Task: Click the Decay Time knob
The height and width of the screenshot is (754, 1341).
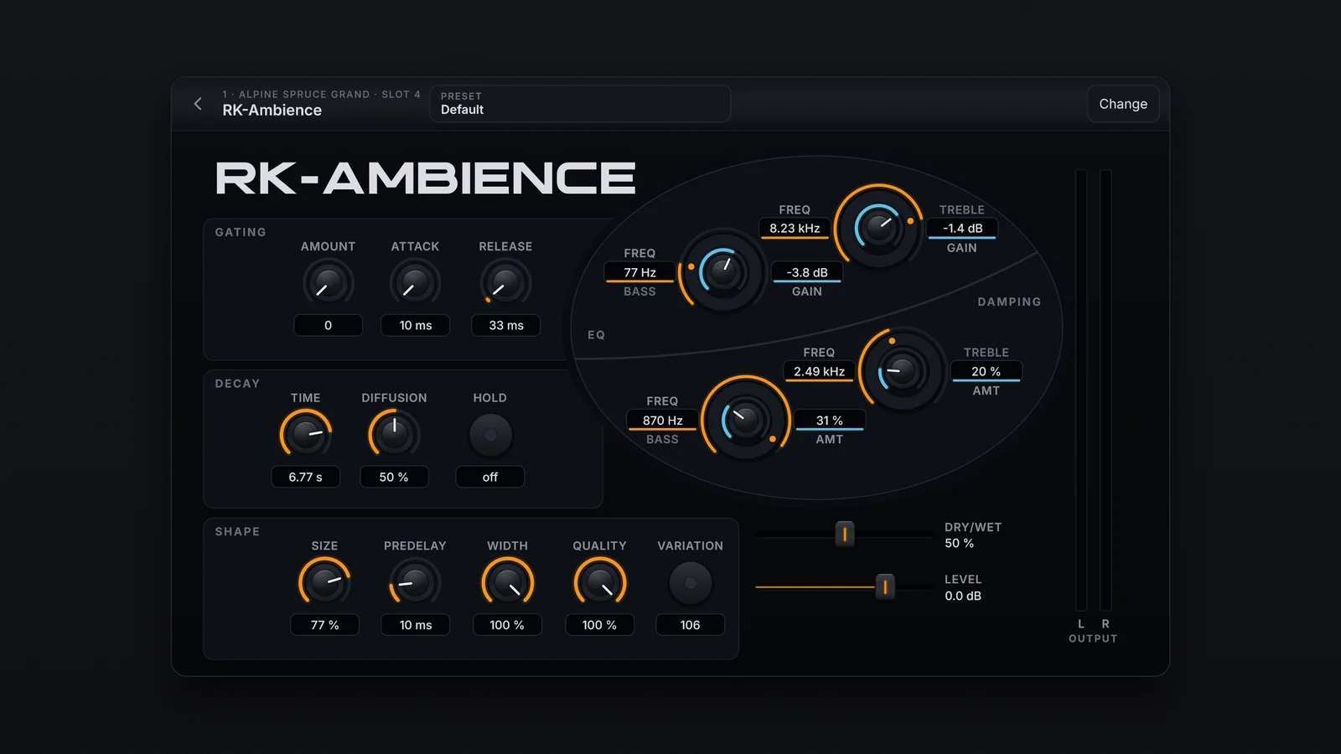Action: pyautogui.click(x=305, y=434)
